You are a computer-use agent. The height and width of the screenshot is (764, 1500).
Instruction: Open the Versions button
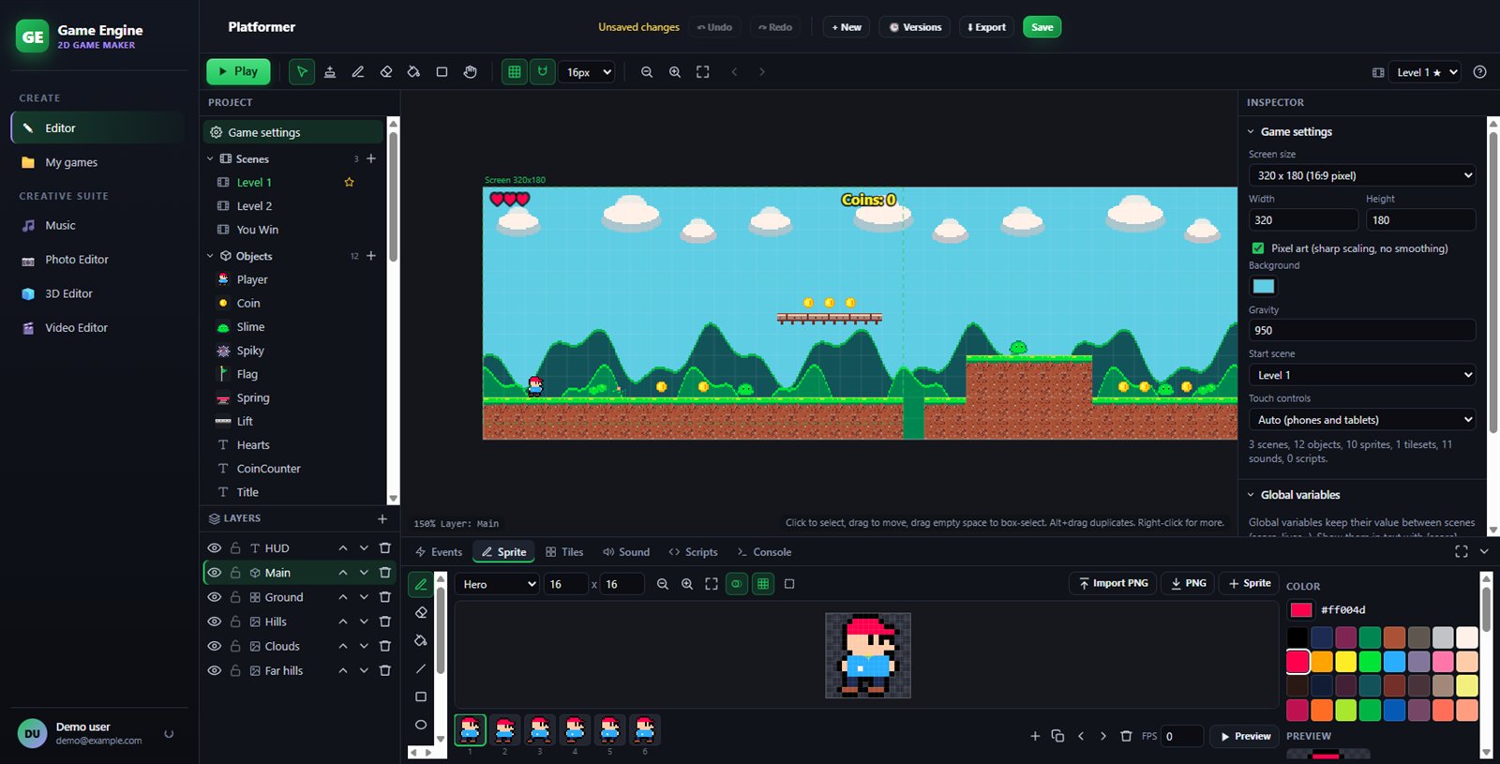915,27
